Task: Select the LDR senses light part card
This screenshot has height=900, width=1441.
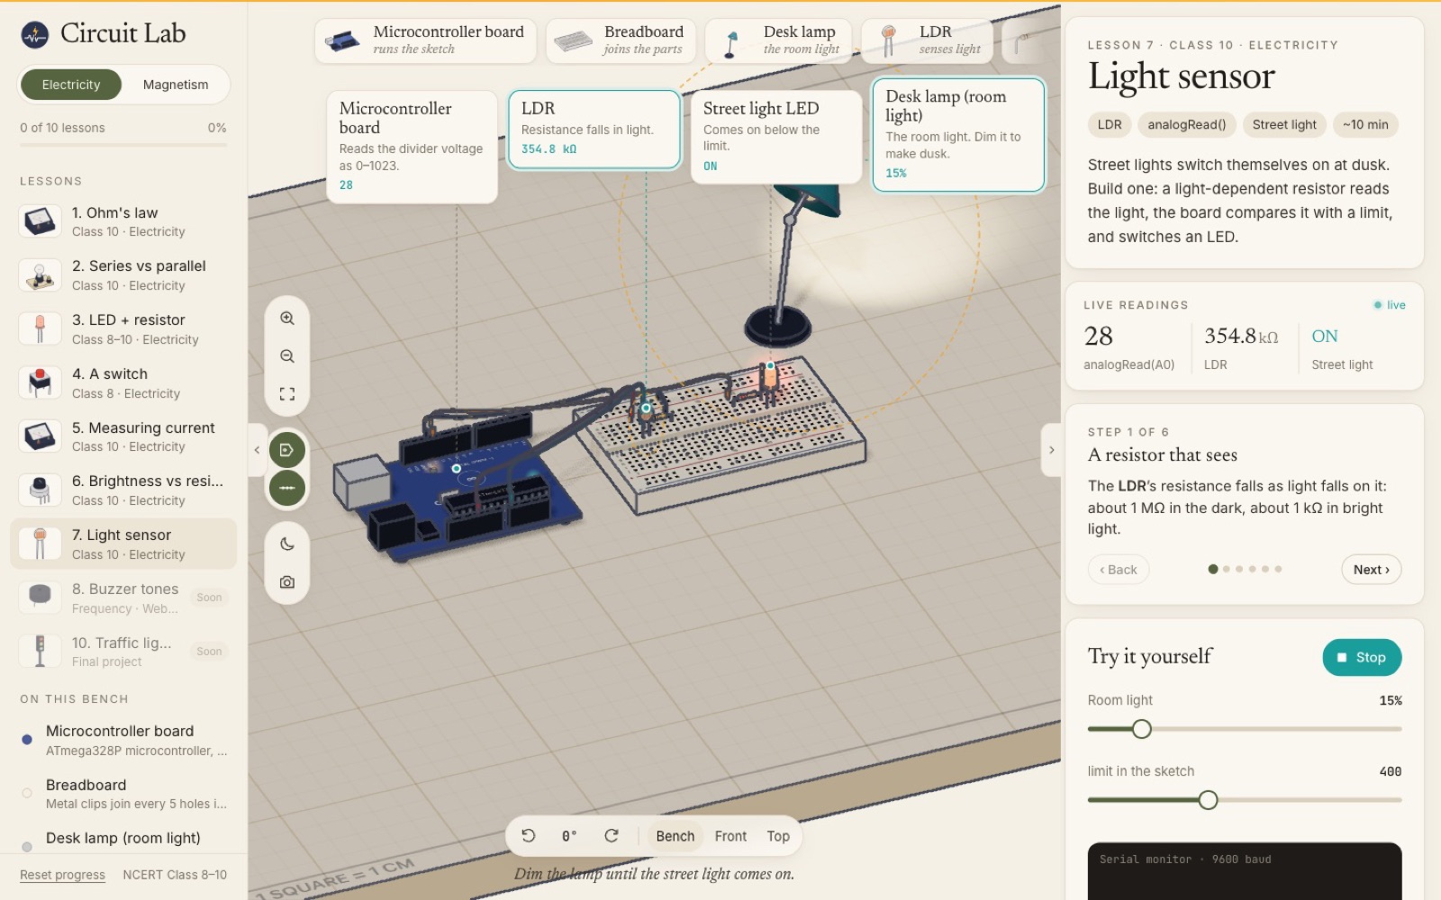Action: [x=928, y=40]
